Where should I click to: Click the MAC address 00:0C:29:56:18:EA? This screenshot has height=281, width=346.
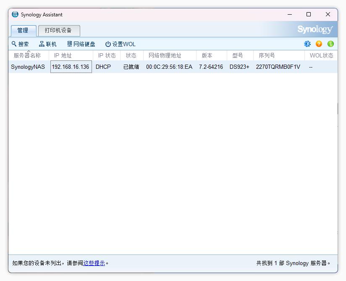point(169,67)
